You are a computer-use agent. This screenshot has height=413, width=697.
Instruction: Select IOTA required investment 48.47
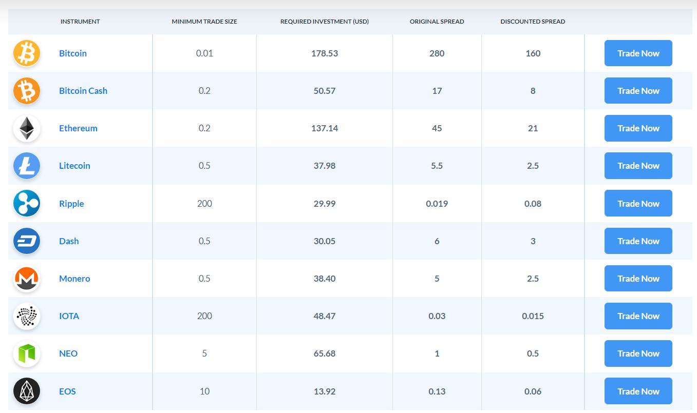point(325,316)
